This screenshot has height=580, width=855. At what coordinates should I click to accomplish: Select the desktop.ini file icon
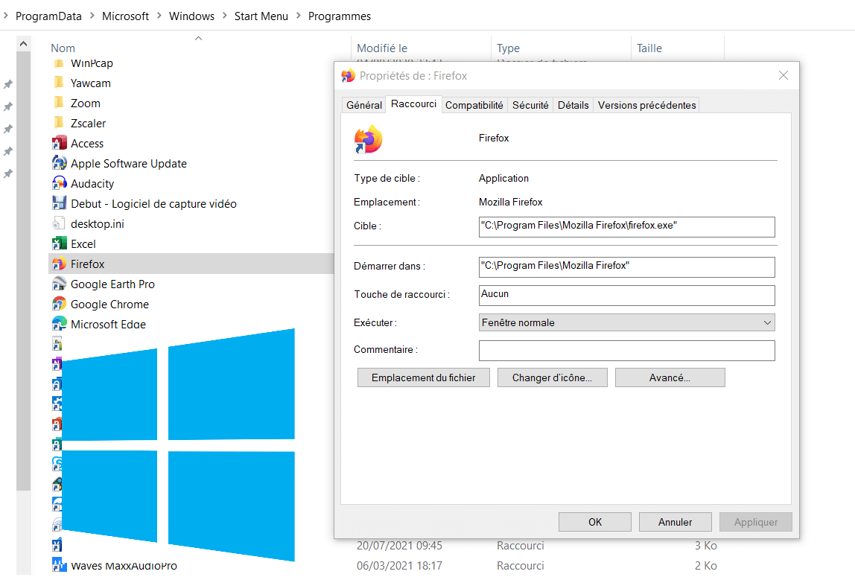[x=59, y=224]
